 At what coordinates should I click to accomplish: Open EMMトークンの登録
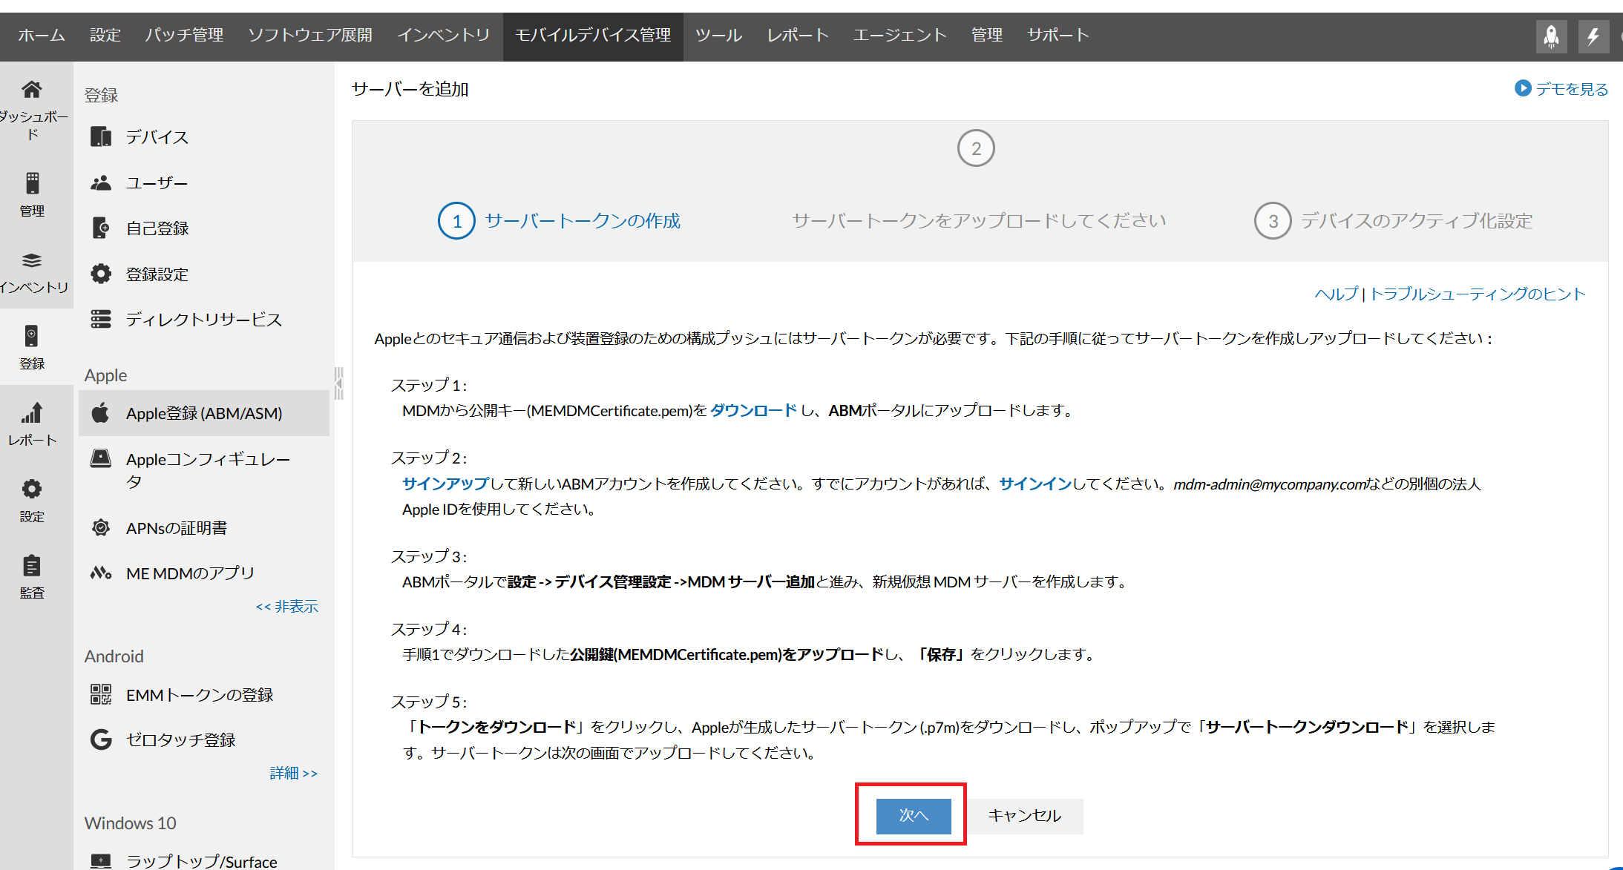200,694
